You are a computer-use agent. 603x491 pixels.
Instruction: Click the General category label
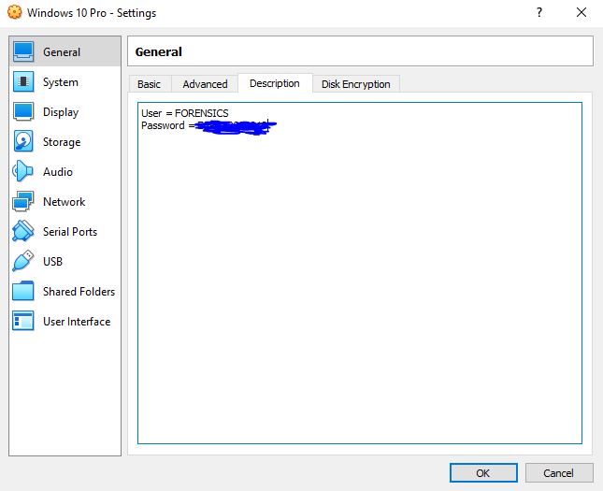[x=62, y=52]
